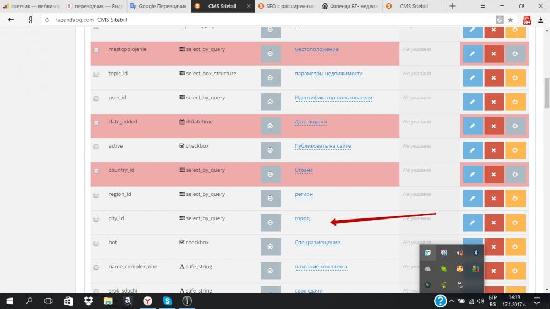Delete the topic_id row
The height and width of the screenshot is (309, 550).
(493, 78)
